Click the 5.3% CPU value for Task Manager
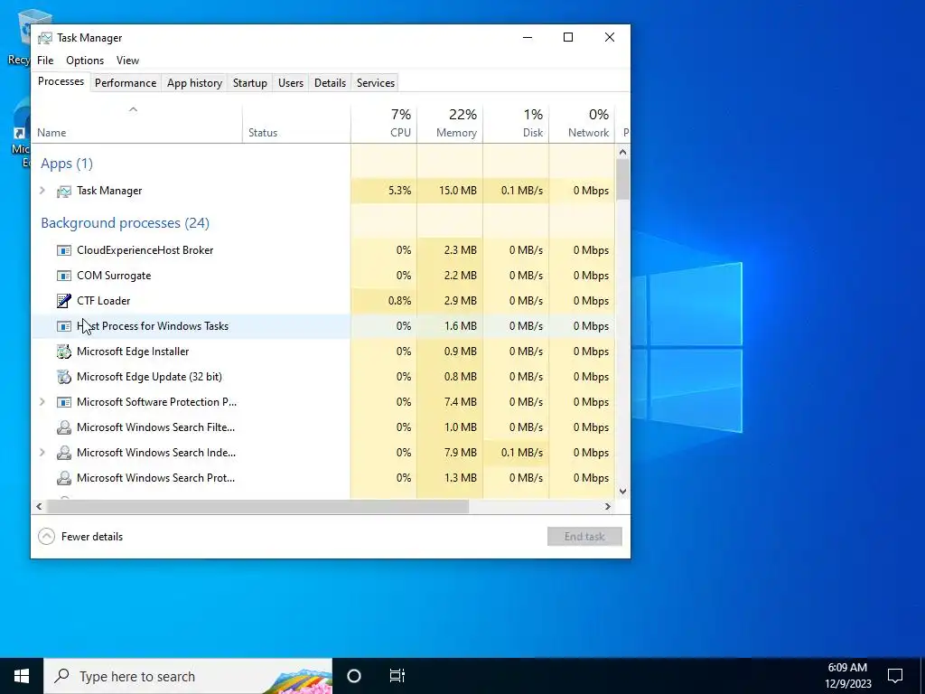The image size is (925, 694). coord(400,191)
